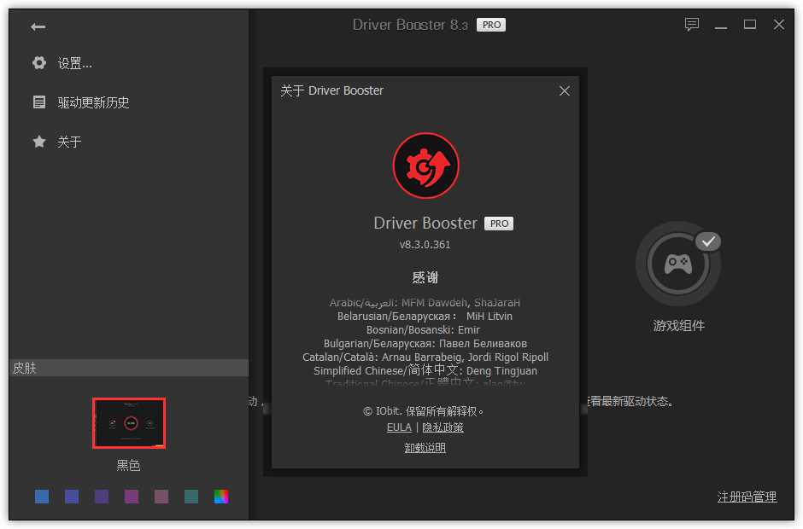Open the 隐私政策 link
The height and width of the screenshot is (529, 803).
coord(443,427)
